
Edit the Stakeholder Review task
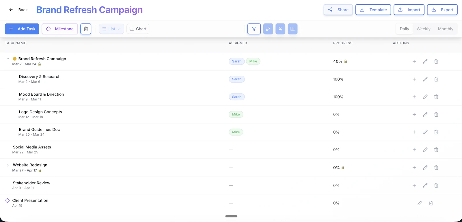tap(425, 185)
